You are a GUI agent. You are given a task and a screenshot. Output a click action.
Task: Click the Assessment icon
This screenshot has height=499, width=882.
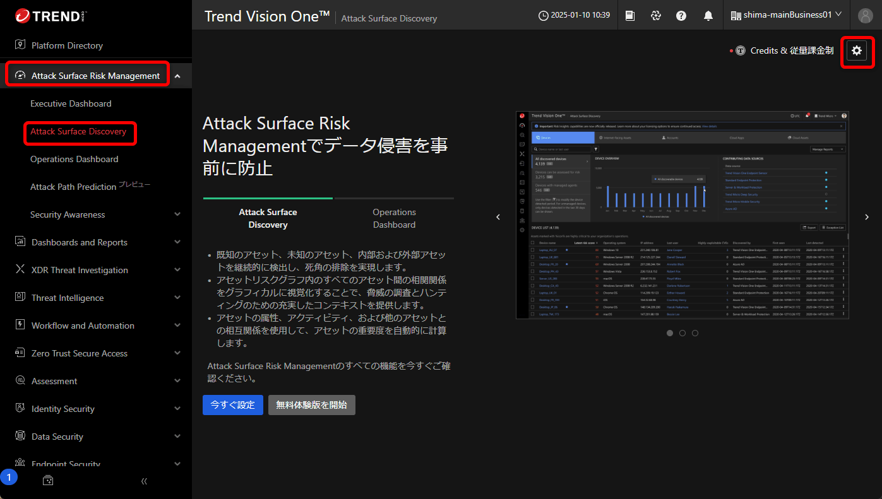[20, 380]
